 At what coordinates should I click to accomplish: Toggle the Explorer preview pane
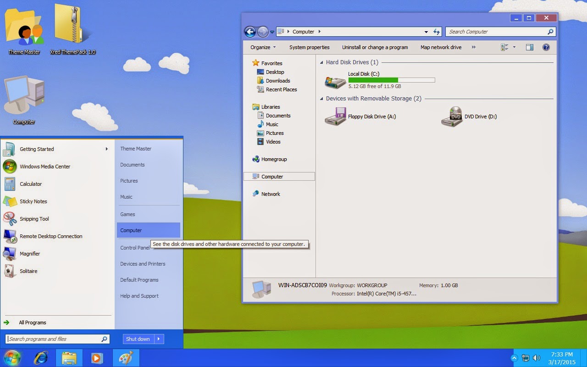(x=530, y=47)
